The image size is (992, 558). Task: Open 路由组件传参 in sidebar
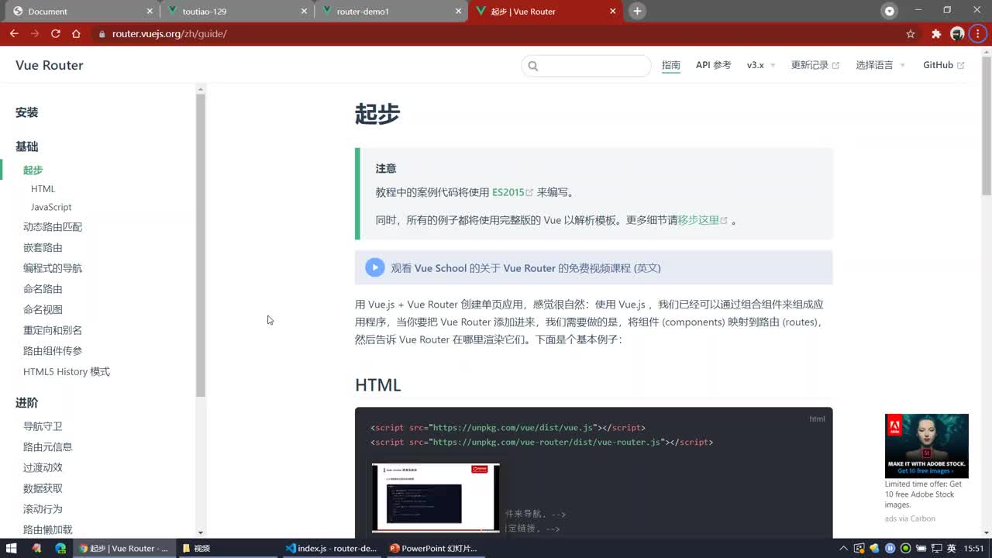pyautogui.click(x=53, y=351)
